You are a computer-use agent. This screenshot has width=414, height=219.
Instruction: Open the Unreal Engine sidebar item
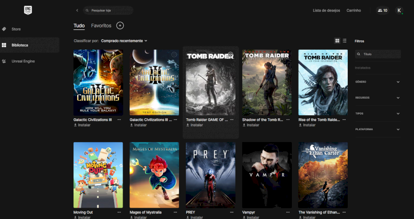[x=22, y=61]
